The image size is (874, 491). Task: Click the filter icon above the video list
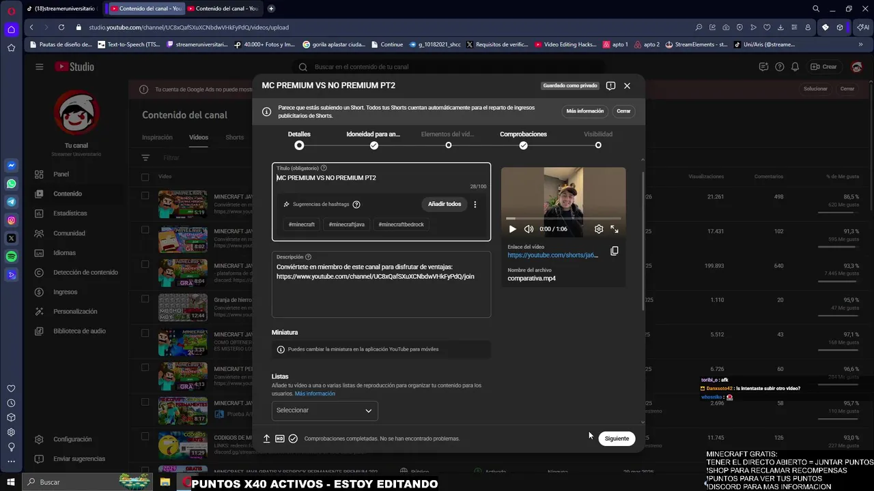[x=145, y=158]
